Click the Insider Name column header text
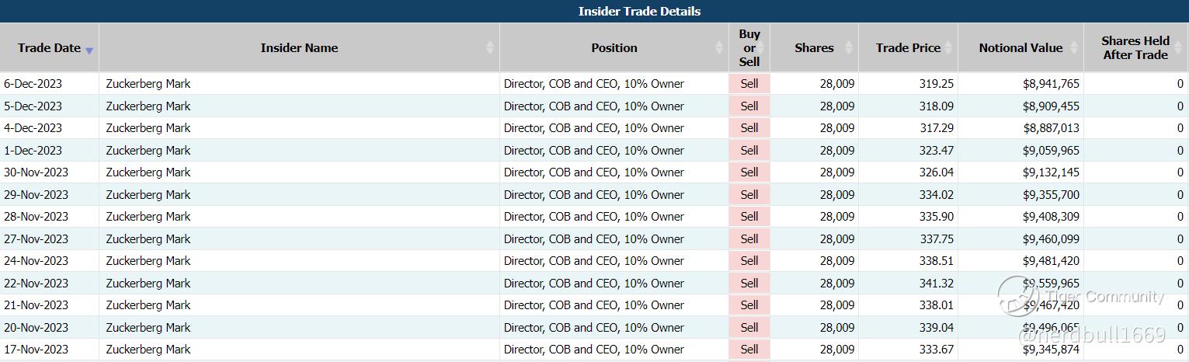1189x362 pixels. (x=299, y=47)
